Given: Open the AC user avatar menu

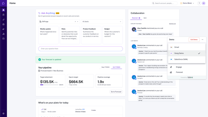Looking at the screenshot, I should click(x=204, y=3).
